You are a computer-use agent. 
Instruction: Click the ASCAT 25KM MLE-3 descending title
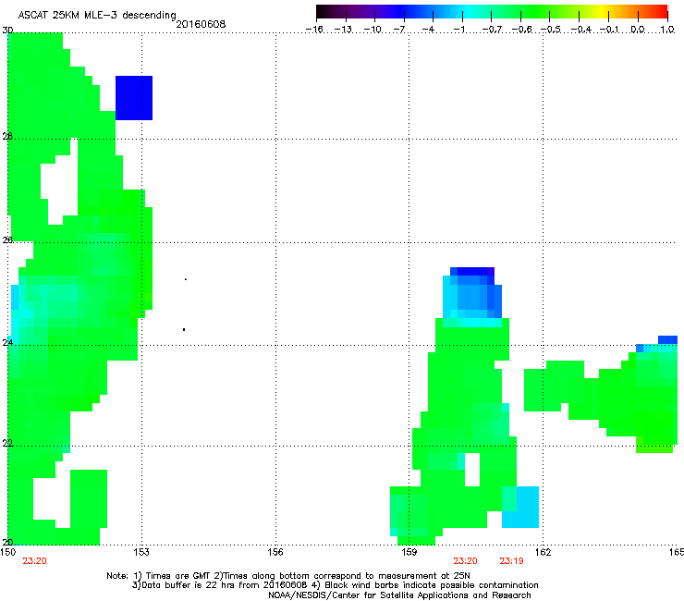click(x=97, y=15)
